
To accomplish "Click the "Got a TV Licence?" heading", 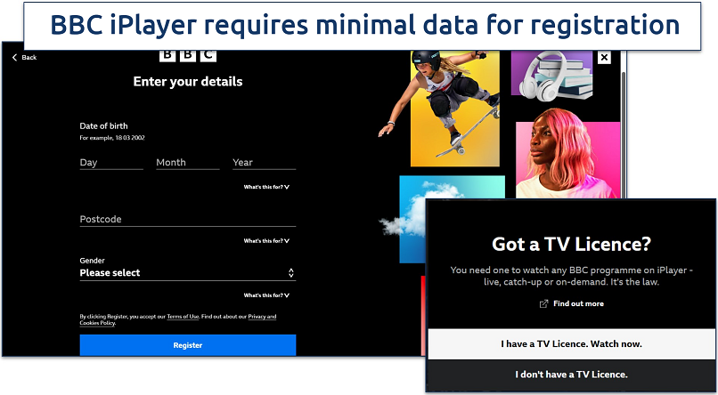I will pyautogui.click(x=571, y=244).
